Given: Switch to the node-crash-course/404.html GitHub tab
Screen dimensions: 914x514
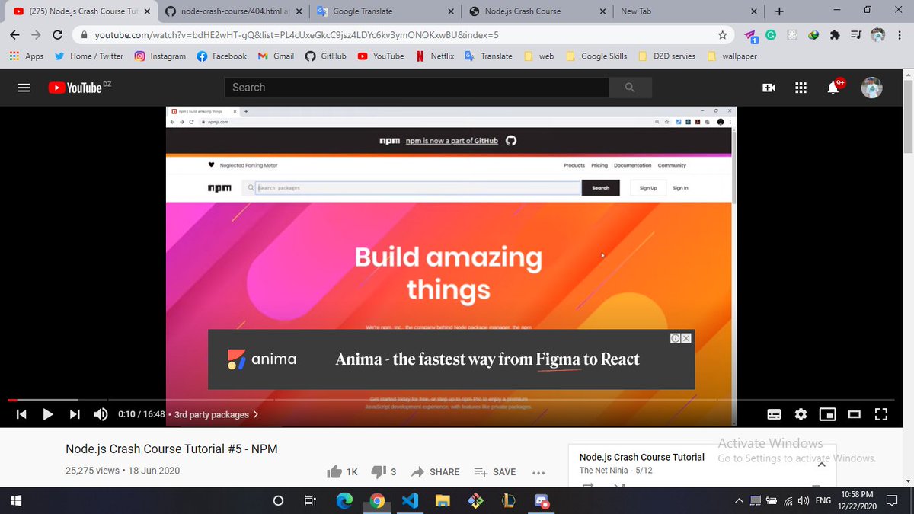Looking at the screenshot, I should coord(232,11).
